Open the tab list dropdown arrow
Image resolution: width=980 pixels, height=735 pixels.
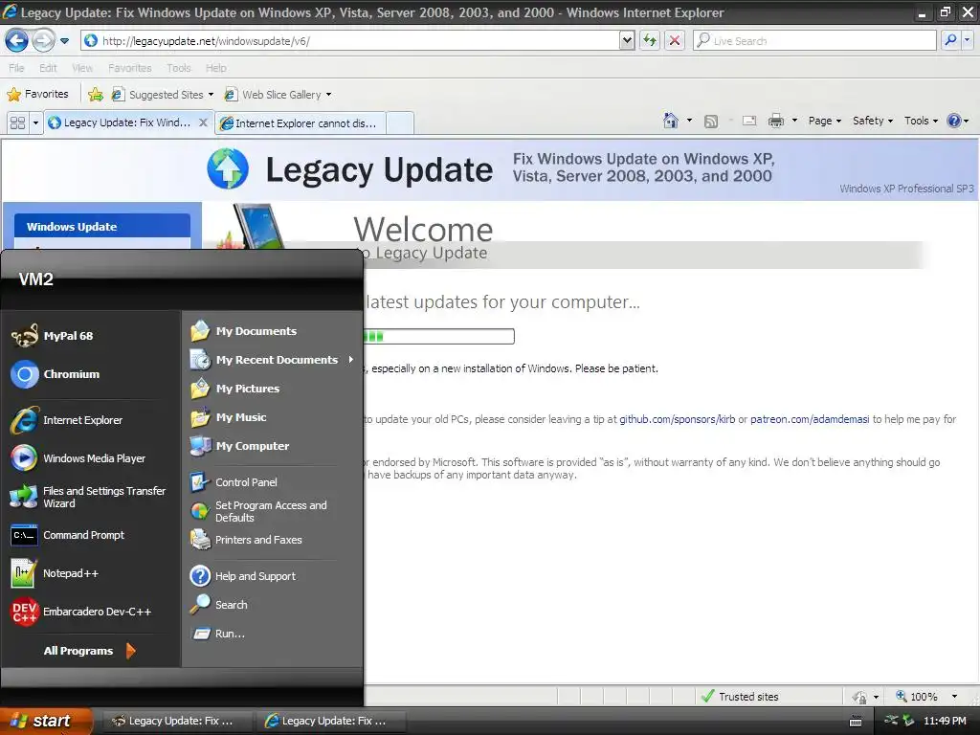35,122
